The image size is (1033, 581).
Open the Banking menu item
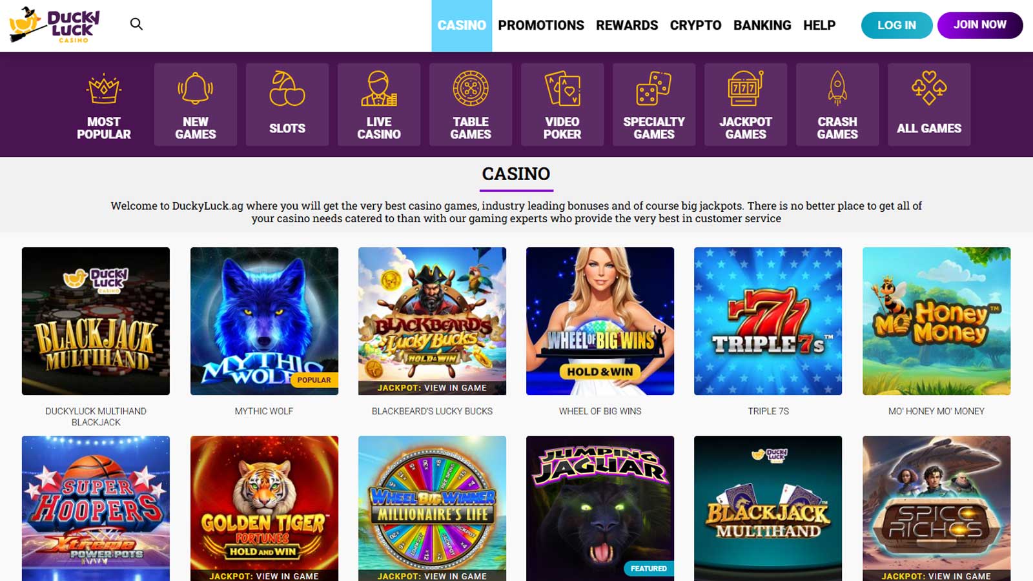tap(762, 25)
